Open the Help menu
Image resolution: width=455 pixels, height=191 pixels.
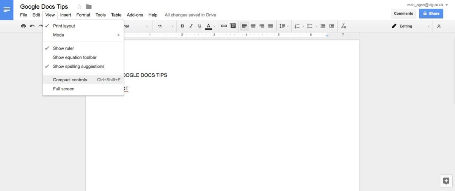click(153, 15)
